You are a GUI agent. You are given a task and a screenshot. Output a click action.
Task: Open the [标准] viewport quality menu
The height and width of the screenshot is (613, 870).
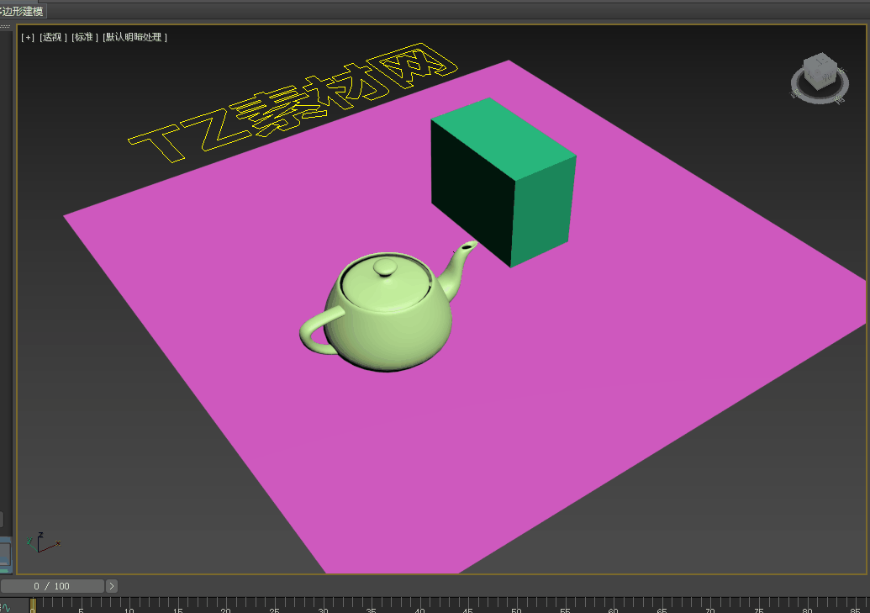pos(84,37)
